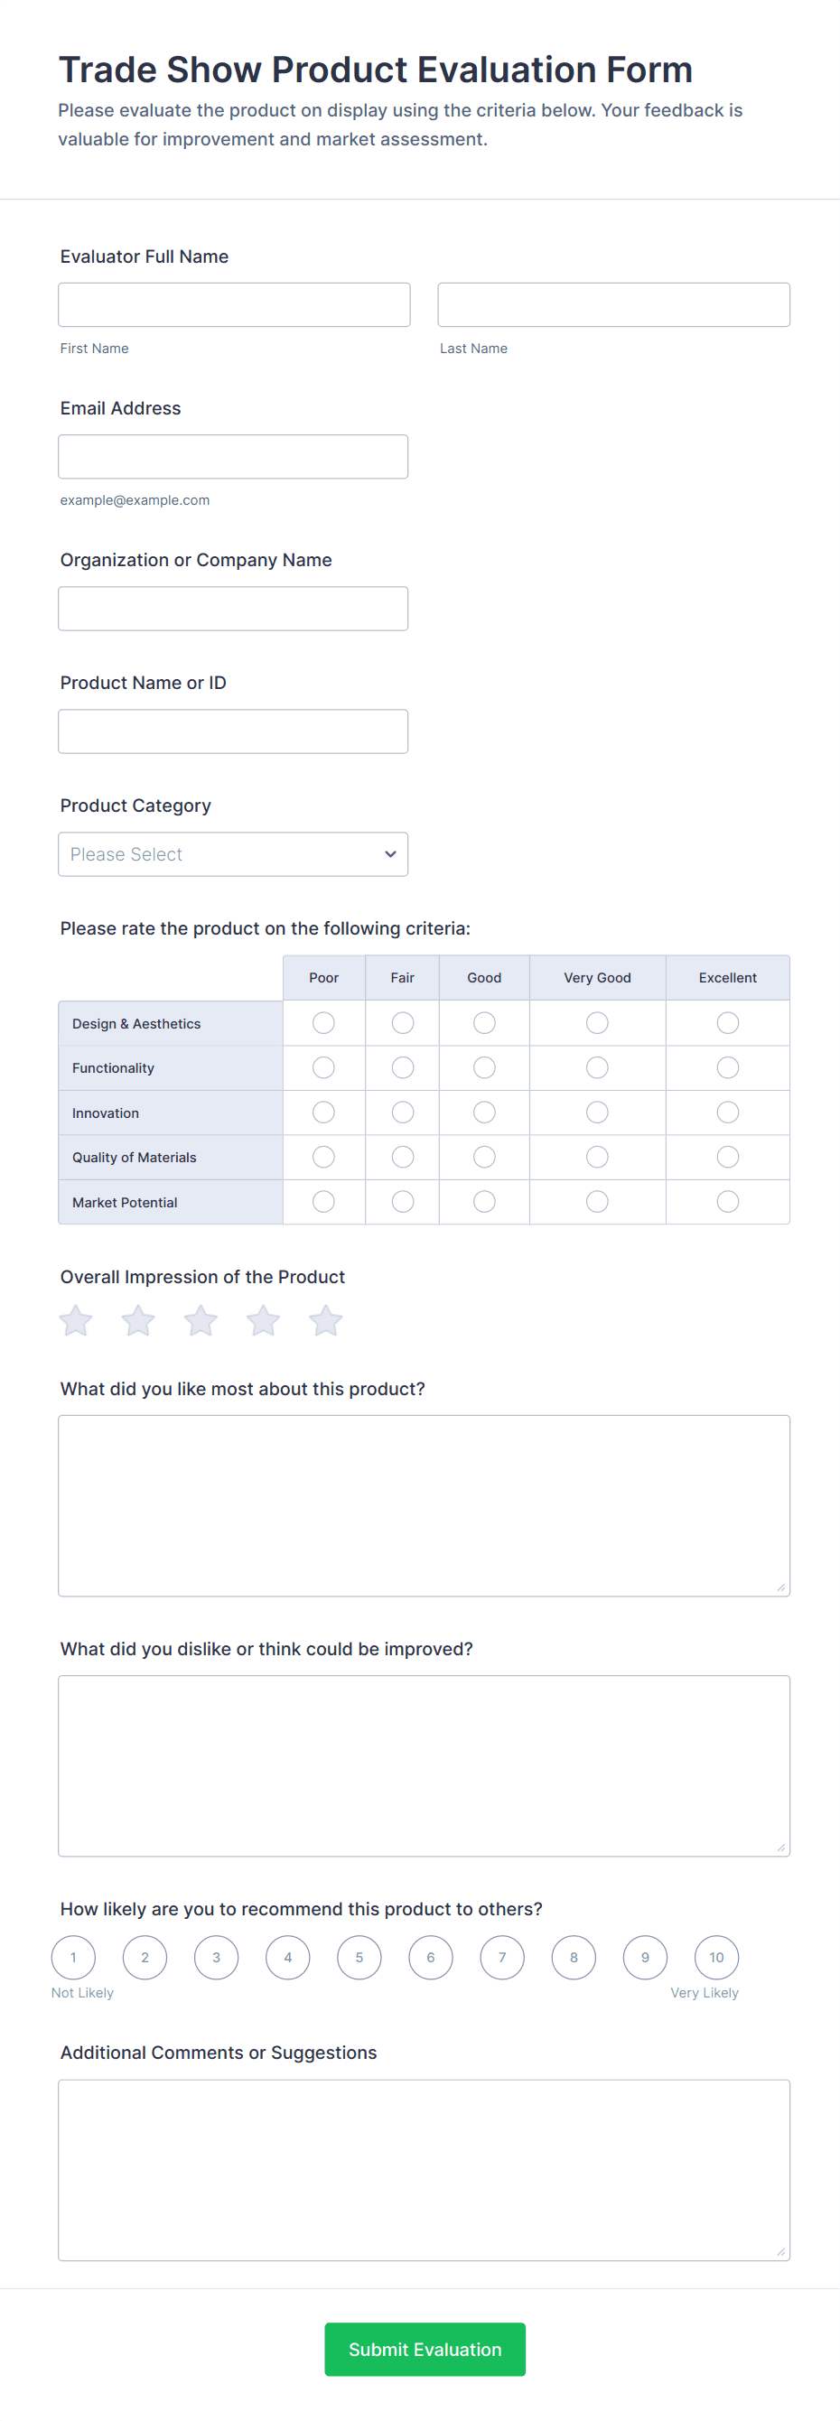Select the second star for overall impression
The image size is (840, 2421).
tap(138, 1320)
